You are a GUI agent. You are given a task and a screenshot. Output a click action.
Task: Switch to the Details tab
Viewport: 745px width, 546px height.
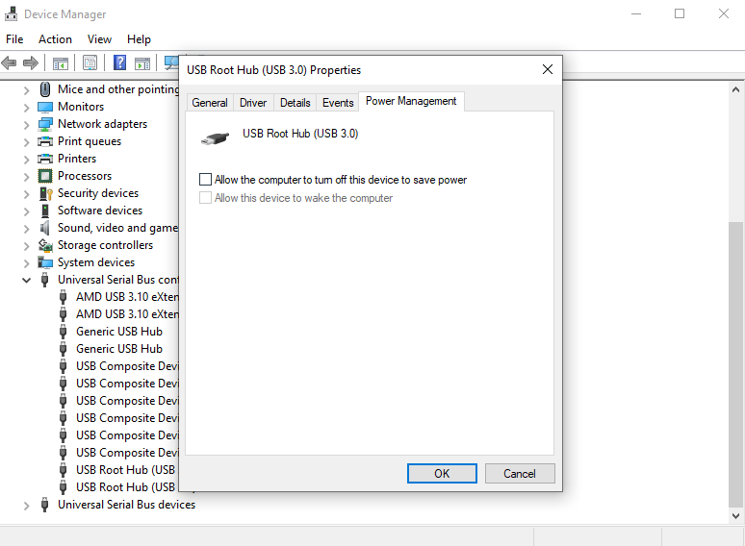(x=295, y=103)
